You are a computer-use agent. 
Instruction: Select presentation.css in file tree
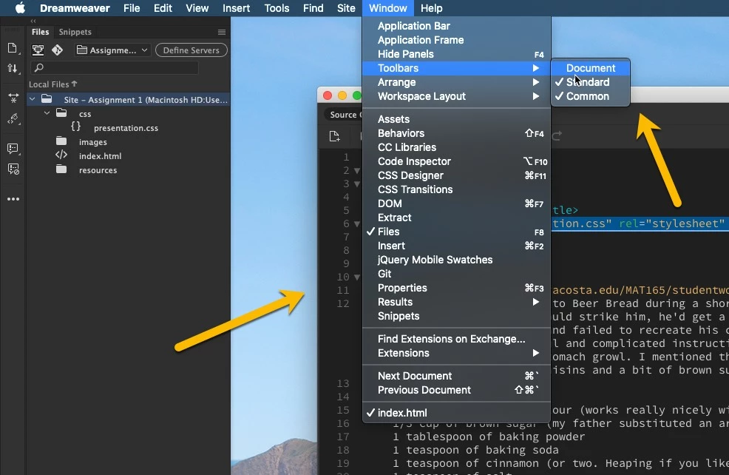click(x=126, y=128)
